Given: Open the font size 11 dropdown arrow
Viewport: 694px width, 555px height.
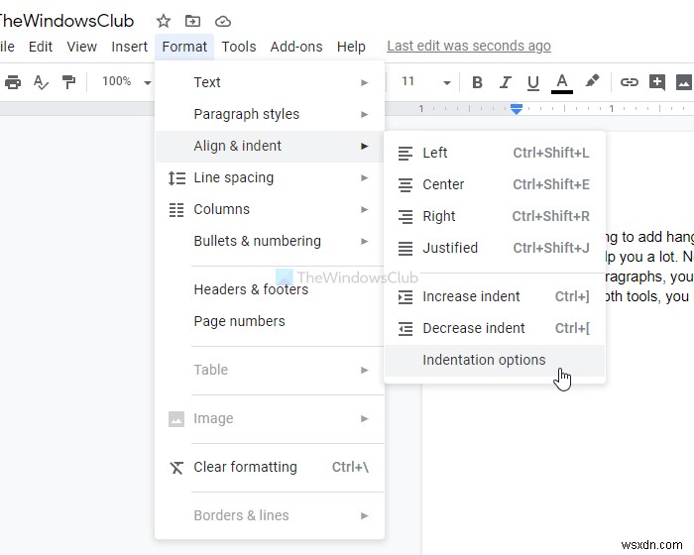Looking at the screenshot, I should point(446,83).
